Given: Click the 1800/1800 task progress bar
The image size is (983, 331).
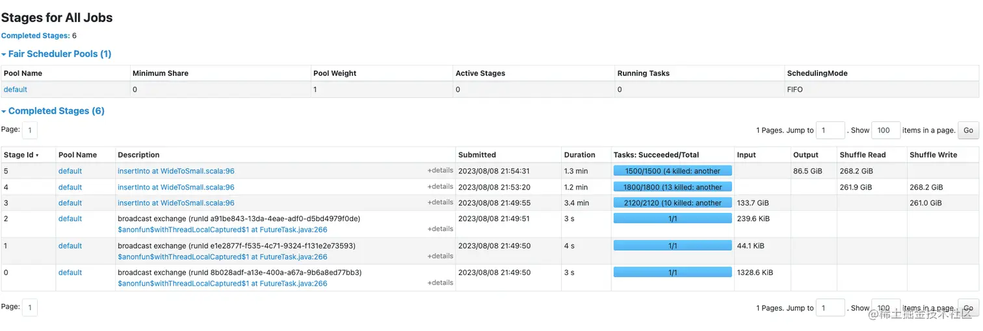Looking at the screenshot, I should (x=673, y=187).
